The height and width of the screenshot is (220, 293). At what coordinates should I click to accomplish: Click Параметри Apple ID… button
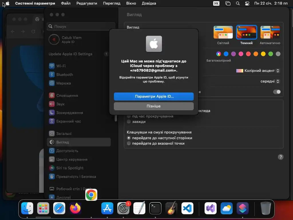(x=154, y=96)
